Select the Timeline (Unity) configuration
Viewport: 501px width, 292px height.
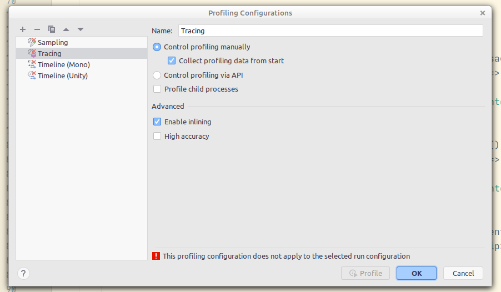[x=62, y=75]
